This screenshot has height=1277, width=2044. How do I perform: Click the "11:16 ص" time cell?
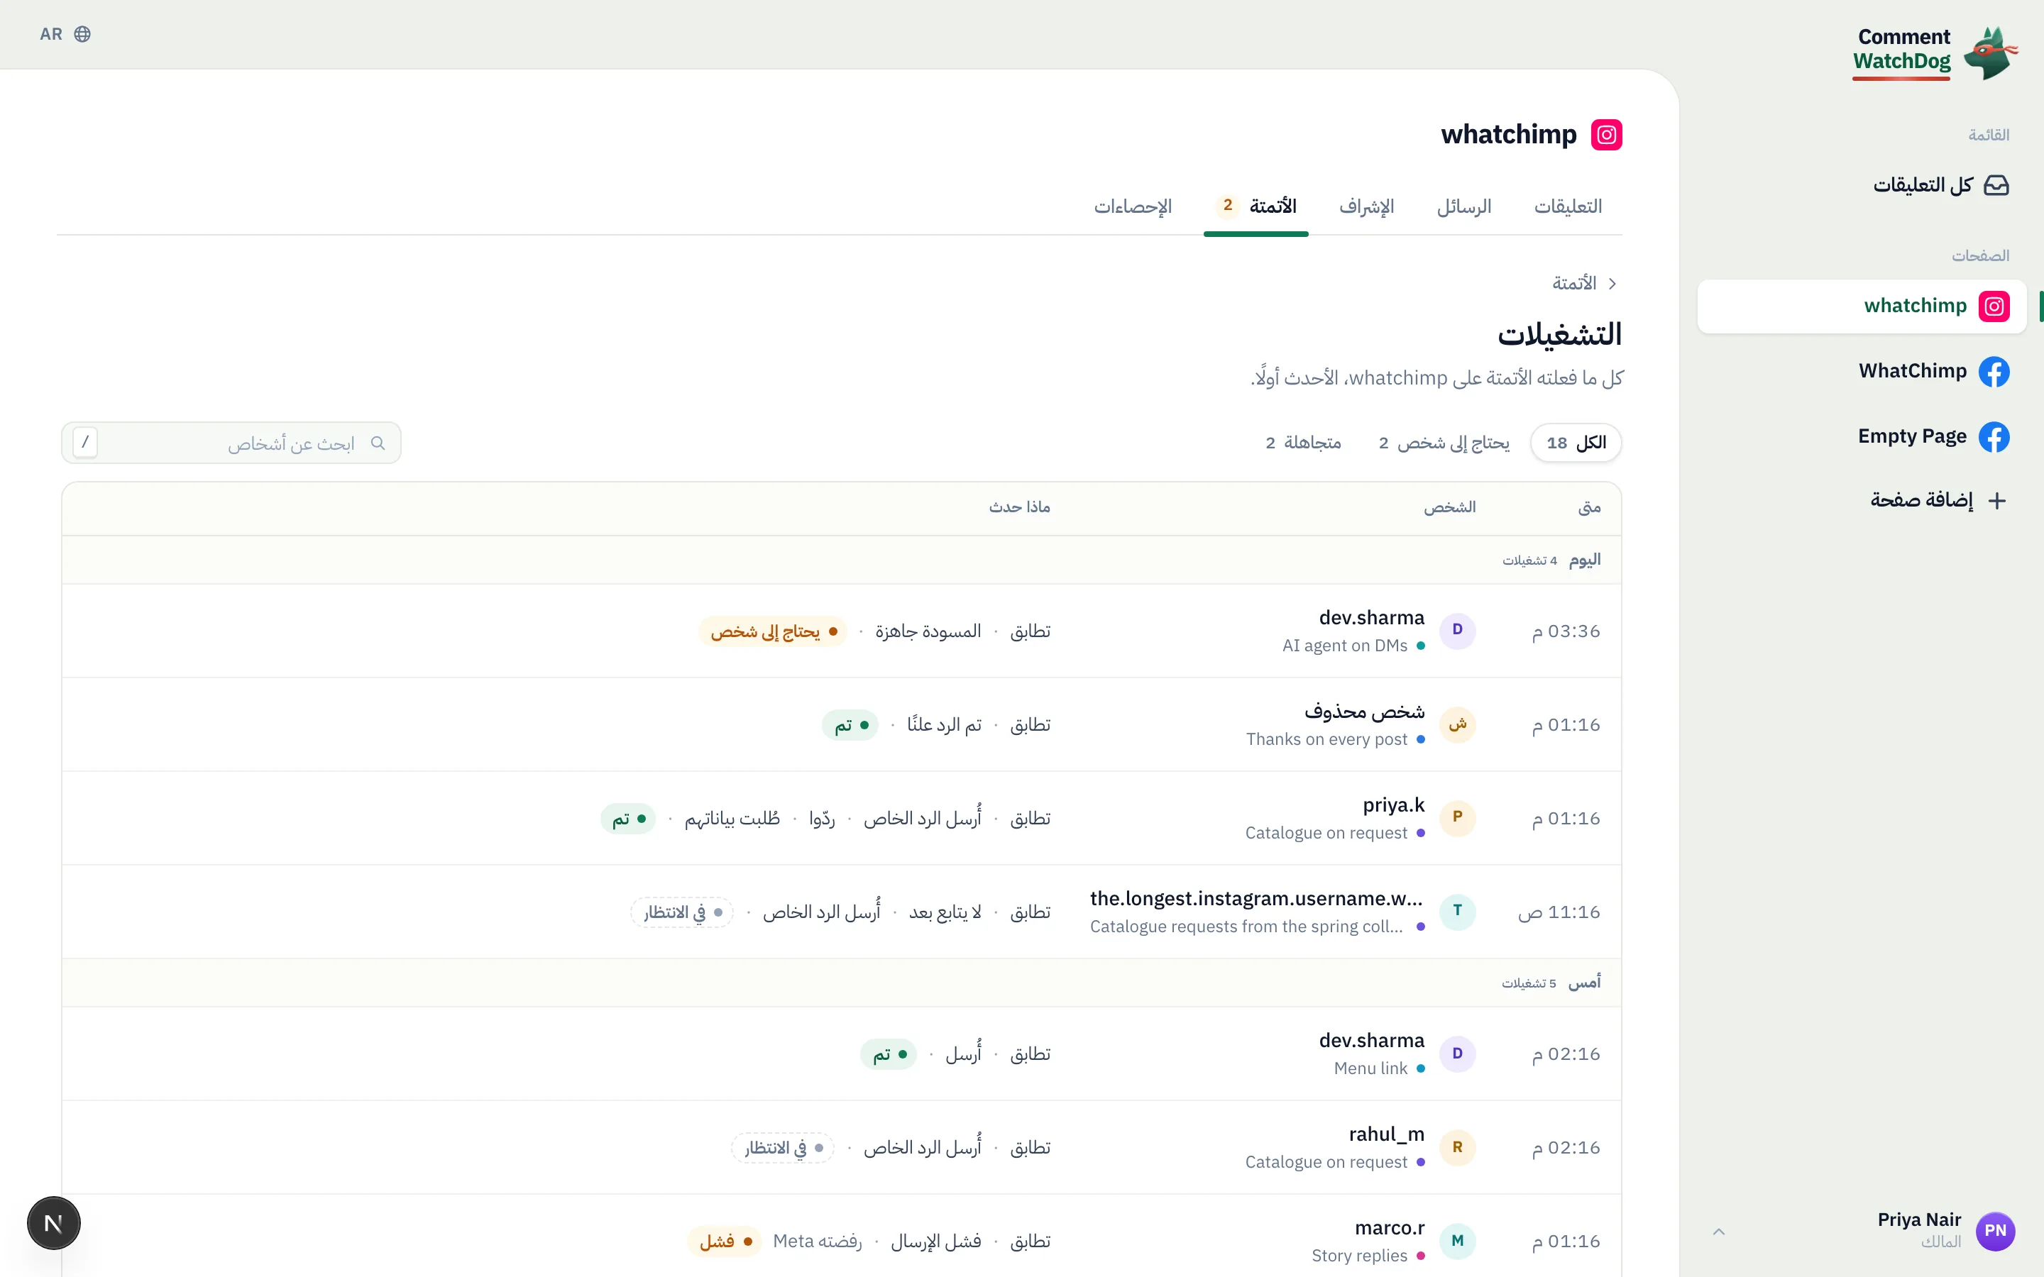[x=1559, y=912]
